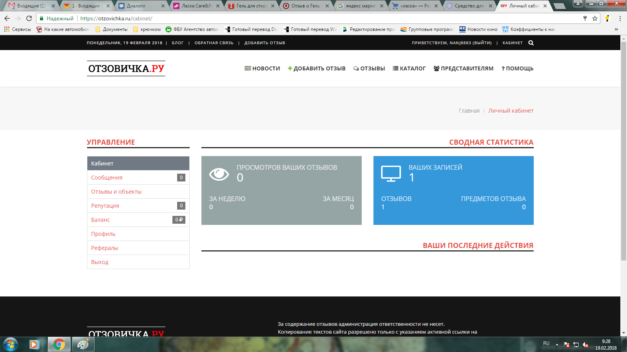Click the browser reload page icon
Image resolution: width=627 pixels, height=352 pixels.
[29, 18]
